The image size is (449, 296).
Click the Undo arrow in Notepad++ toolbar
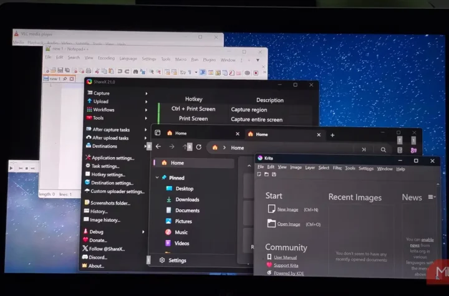point(120,71)
